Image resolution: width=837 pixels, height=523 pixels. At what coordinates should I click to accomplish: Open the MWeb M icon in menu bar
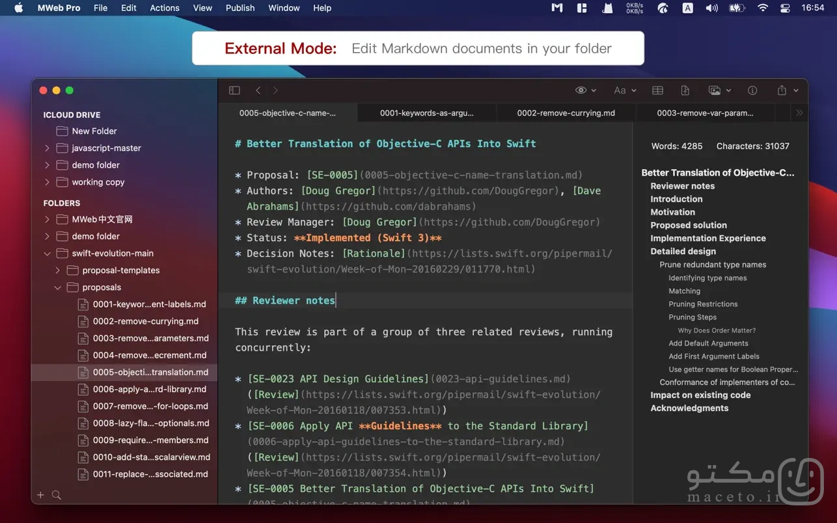click(x=556, y=8)
